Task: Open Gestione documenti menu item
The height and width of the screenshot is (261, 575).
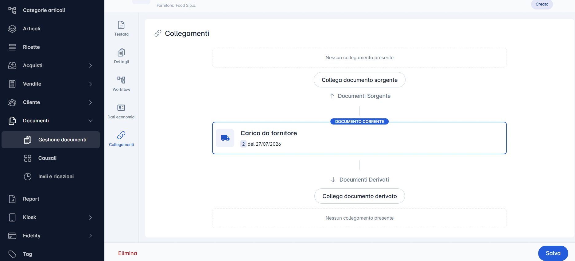Action: [x=51, y=140]
